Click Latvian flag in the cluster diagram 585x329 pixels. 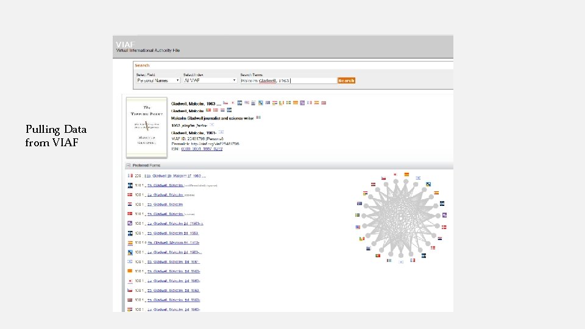pos(373,184)
